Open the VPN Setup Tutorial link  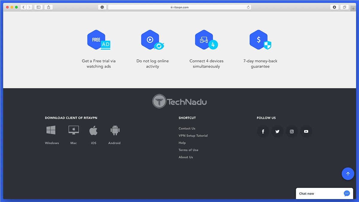pos(193,136)
